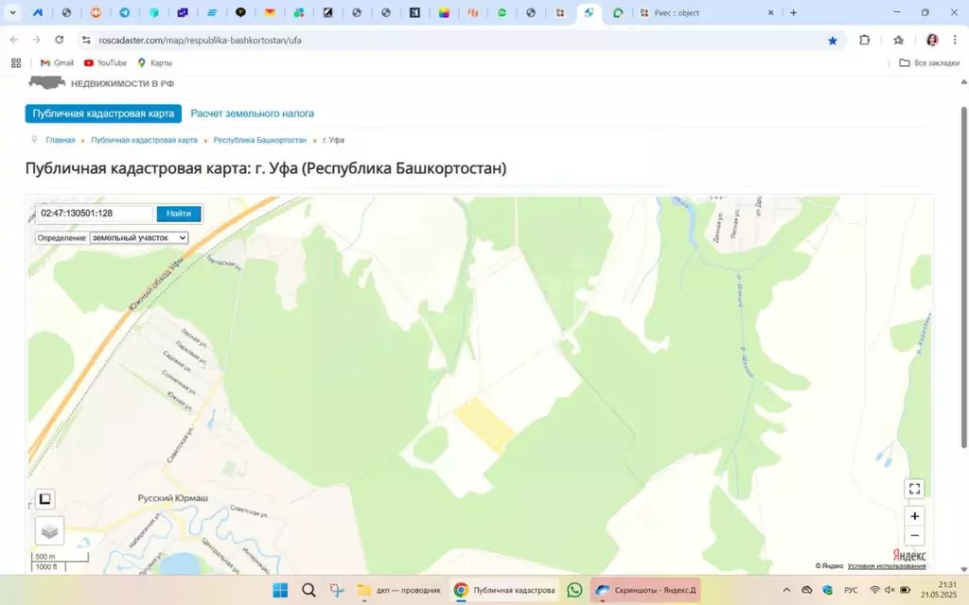Open the Windows search icon

pyautogui.click(x=308, y=590)
